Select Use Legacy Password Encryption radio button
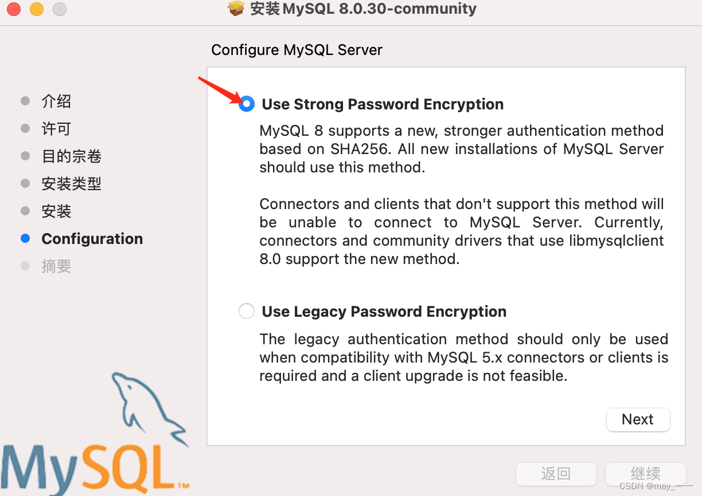The width and height of the screenshot is (702, 496). click(247, 311)
